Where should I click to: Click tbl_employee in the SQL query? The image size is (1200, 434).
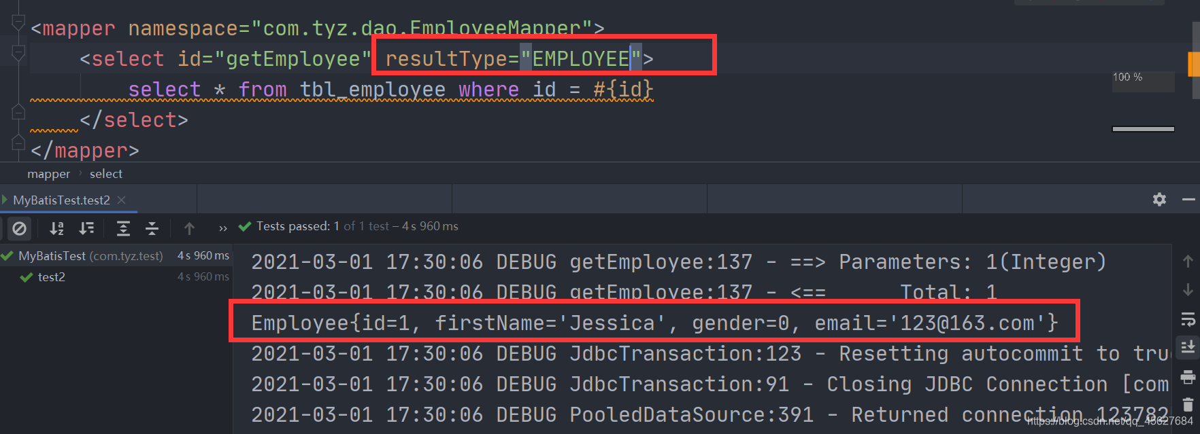click(373, 90)
